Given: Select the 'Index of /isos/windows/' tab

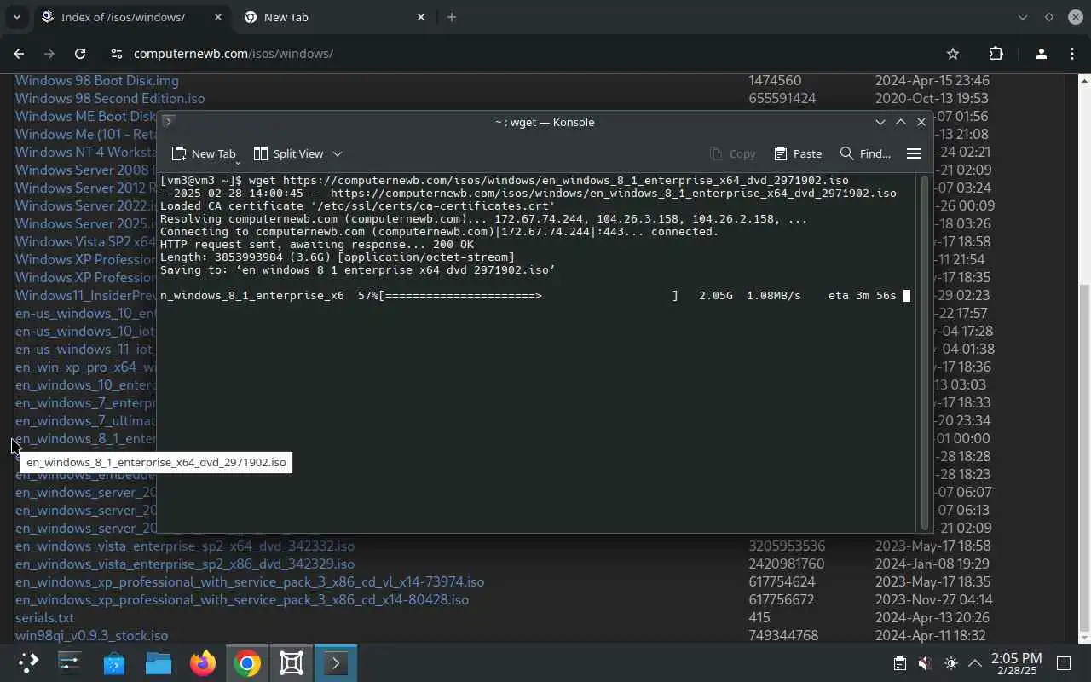Looking at the screenshot, I should pyautogui.click(x=123, y=17).
